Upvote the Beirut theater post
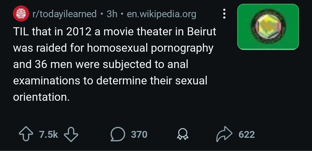Image resolution: width=312 pixels, height=151 pixels. click(26, 134)
